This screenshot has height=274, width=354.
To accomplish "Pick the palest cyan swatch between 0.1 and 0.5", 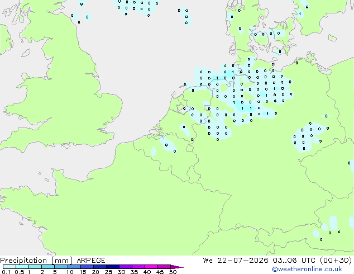I will 9,267.
